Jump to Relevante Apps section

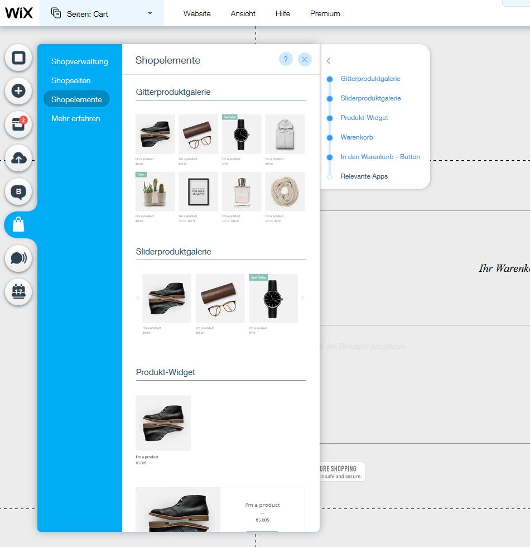[364, 176]
